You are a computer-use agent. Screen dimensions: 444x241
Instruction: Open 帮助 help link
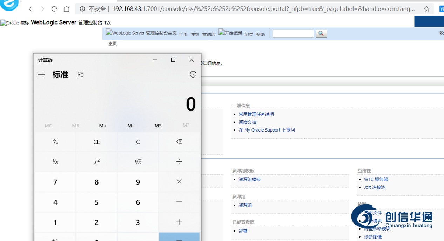click(261, 35)
